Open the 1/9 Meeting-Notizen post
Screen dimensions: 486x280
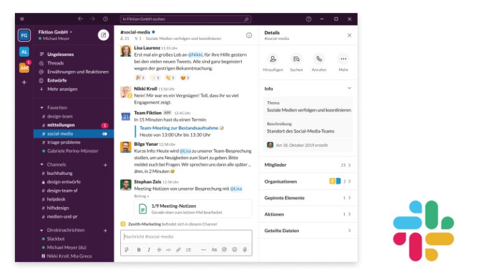click(193, 209)
